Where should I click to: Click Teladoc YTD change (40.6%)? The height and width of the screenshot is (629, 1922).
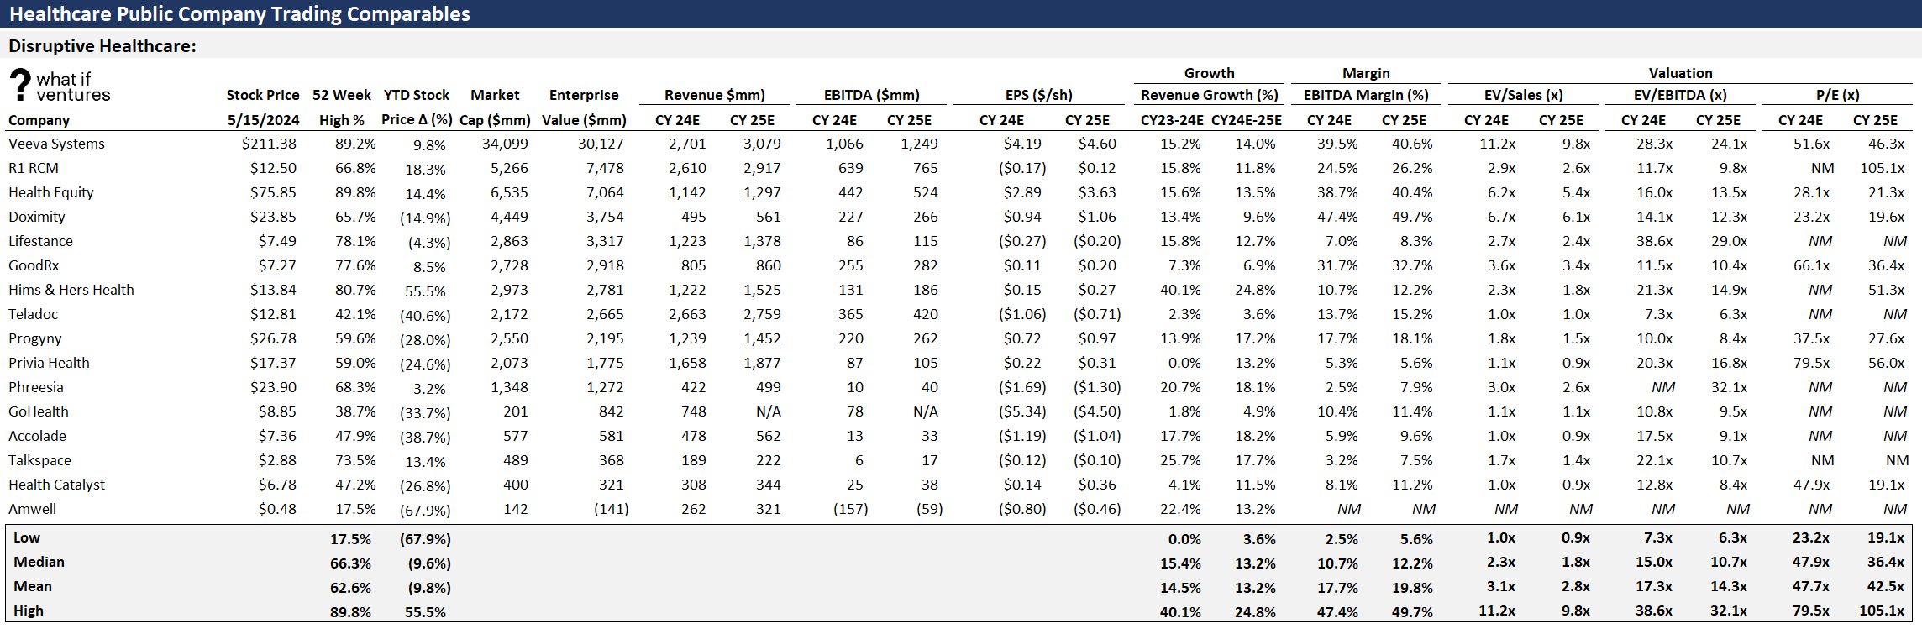[x=425, y=316]
